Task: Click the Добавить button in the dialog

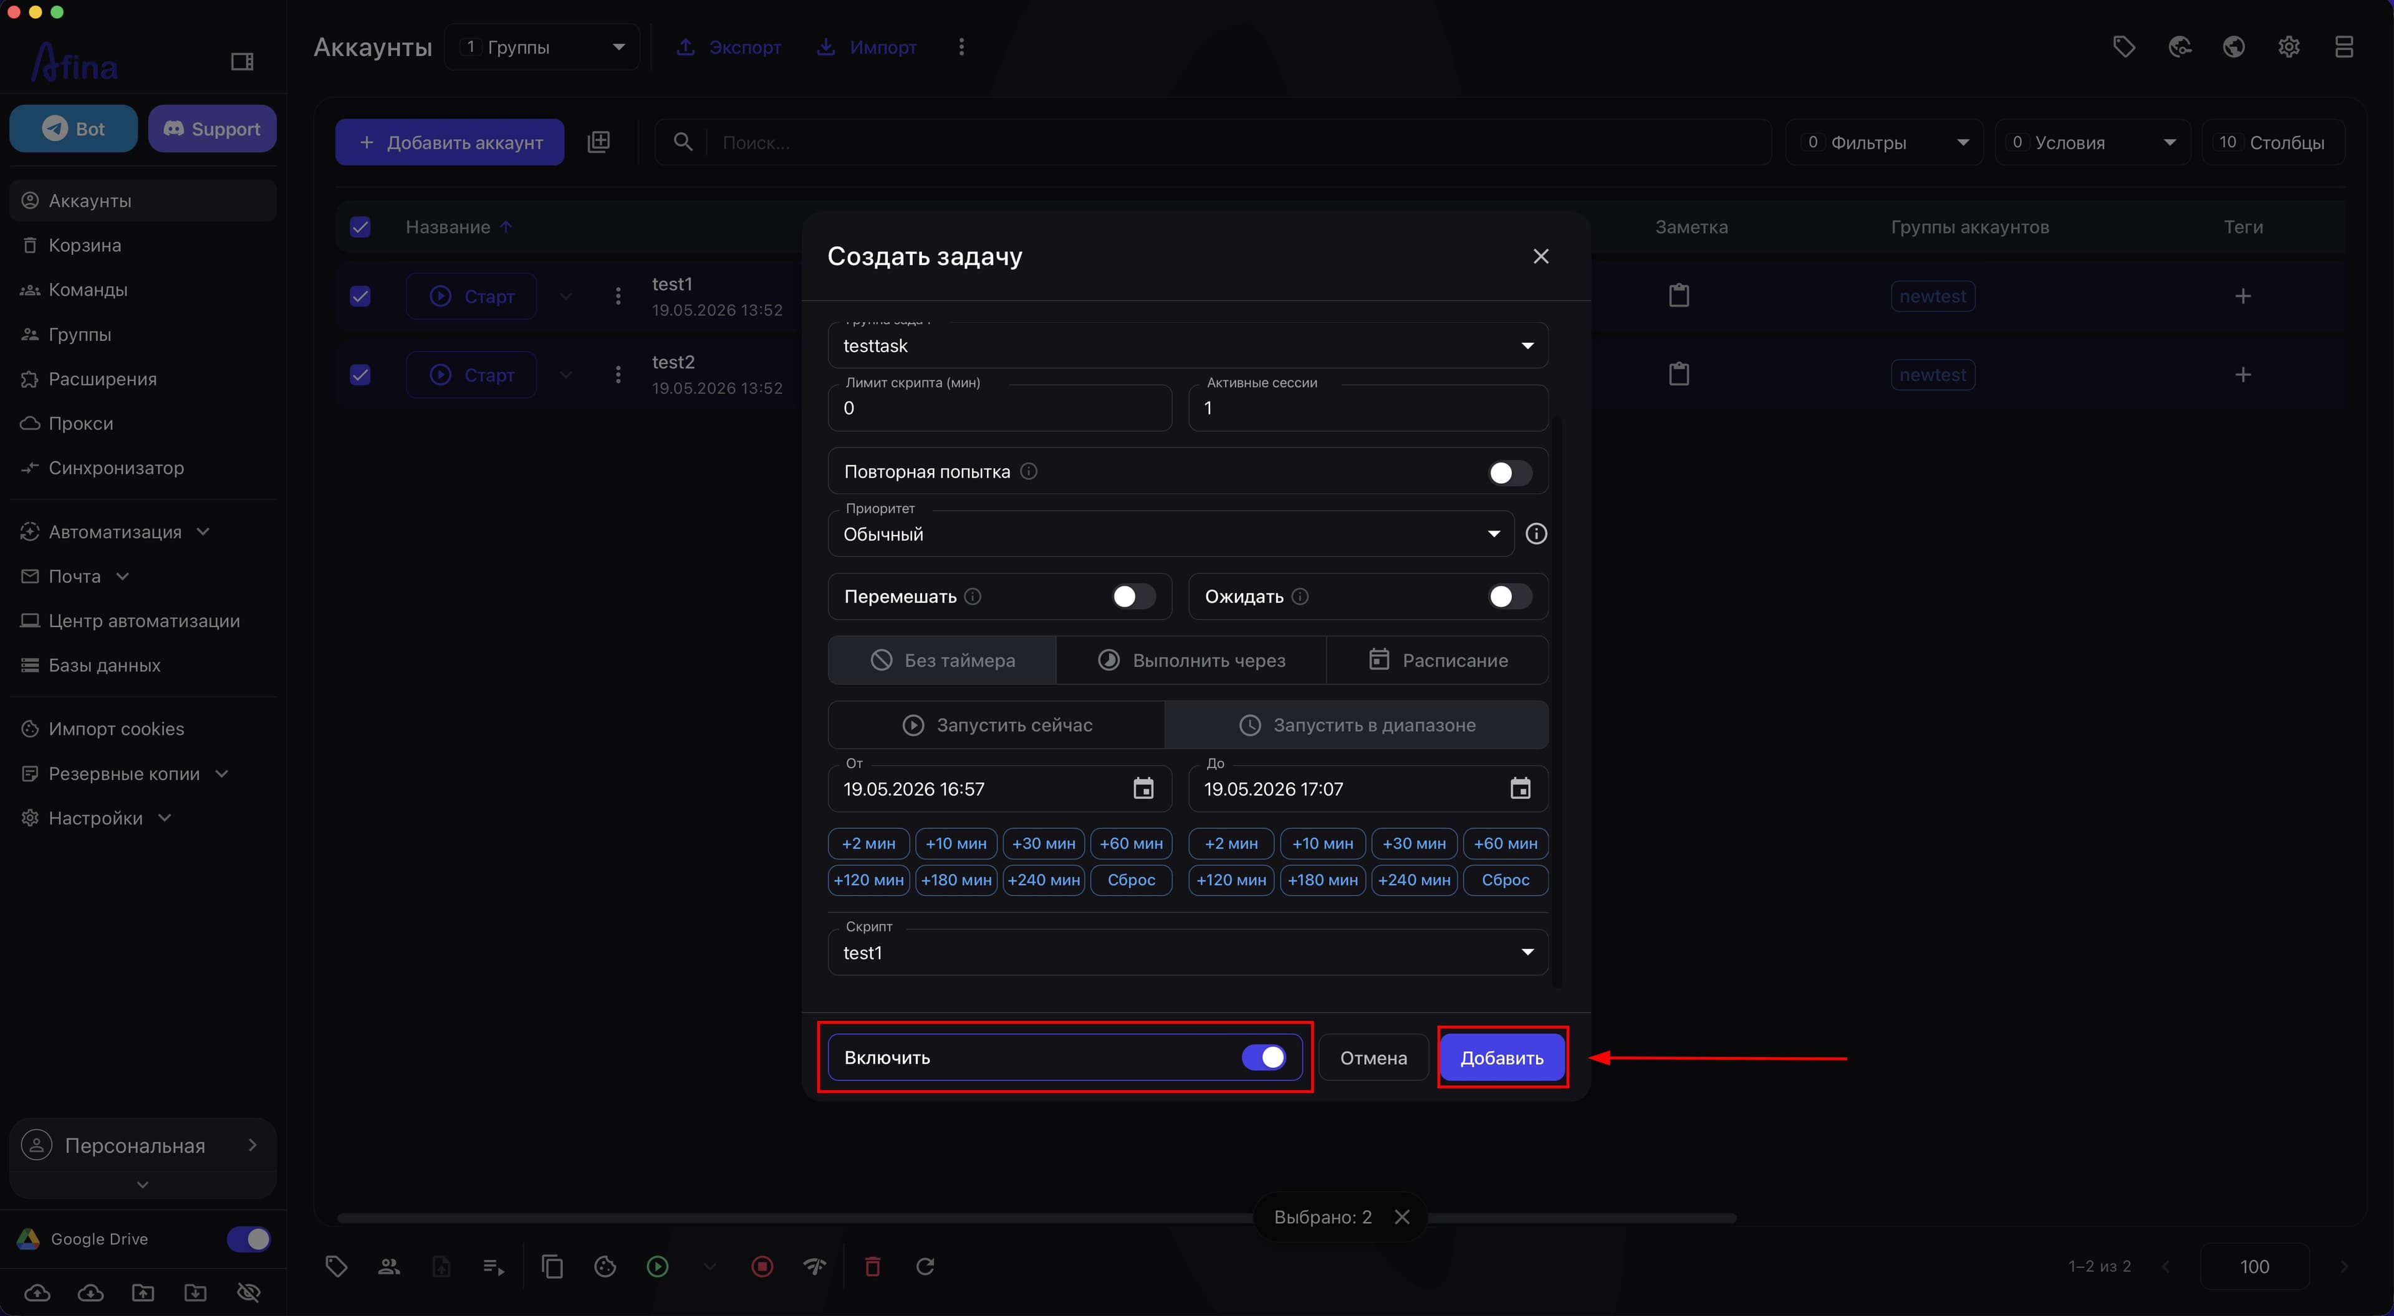Action: point(1502,1058)
